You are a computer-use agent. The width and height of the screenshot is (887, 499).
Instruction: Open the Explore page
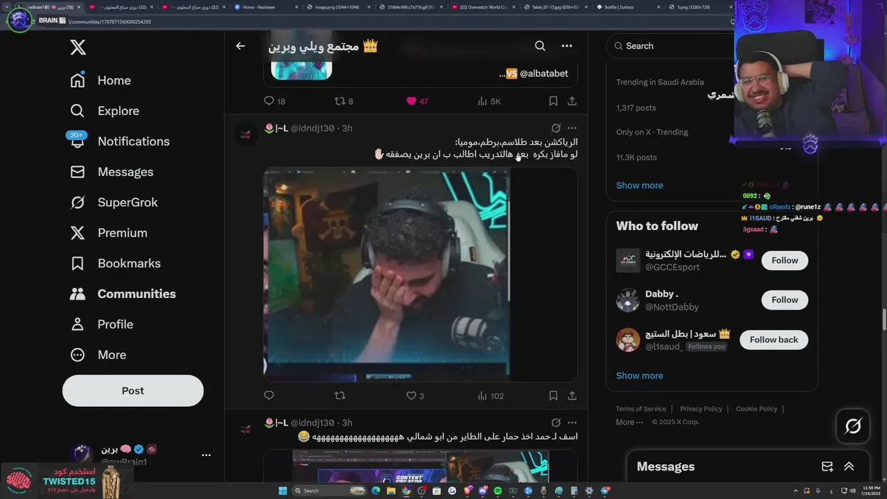105,111
